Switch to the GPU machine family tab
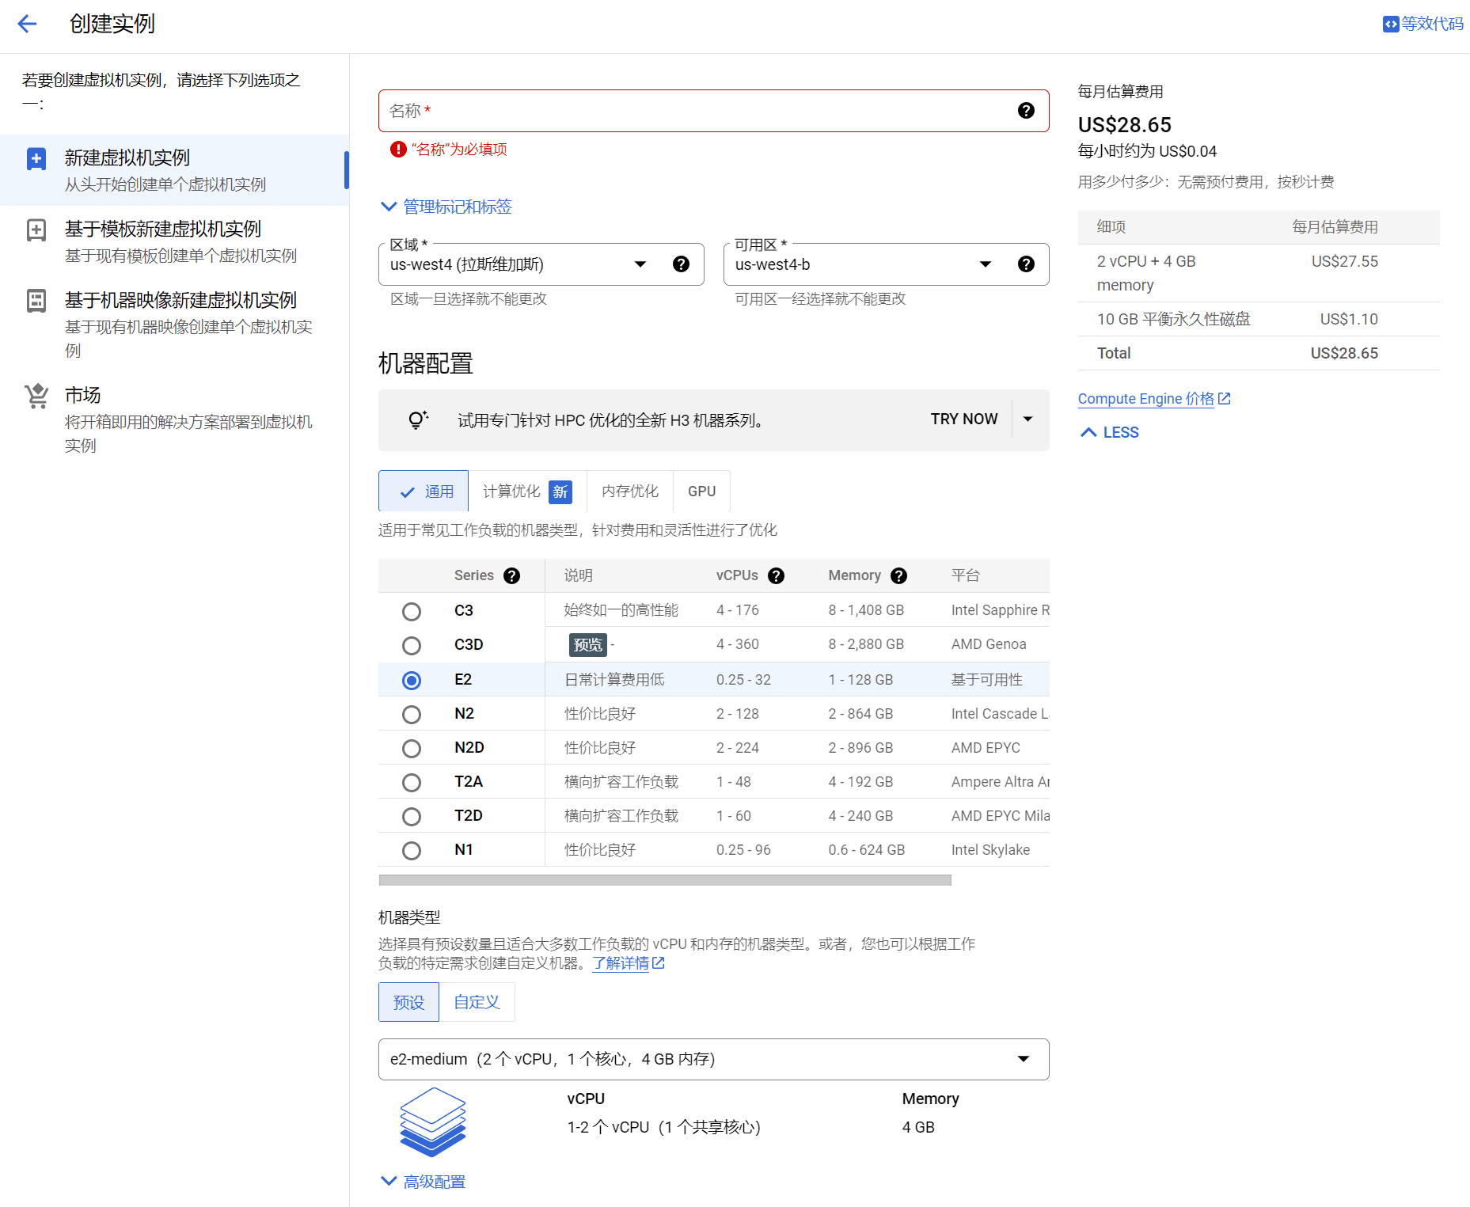The image size is (1470, 1207). [x=701, y=491]
